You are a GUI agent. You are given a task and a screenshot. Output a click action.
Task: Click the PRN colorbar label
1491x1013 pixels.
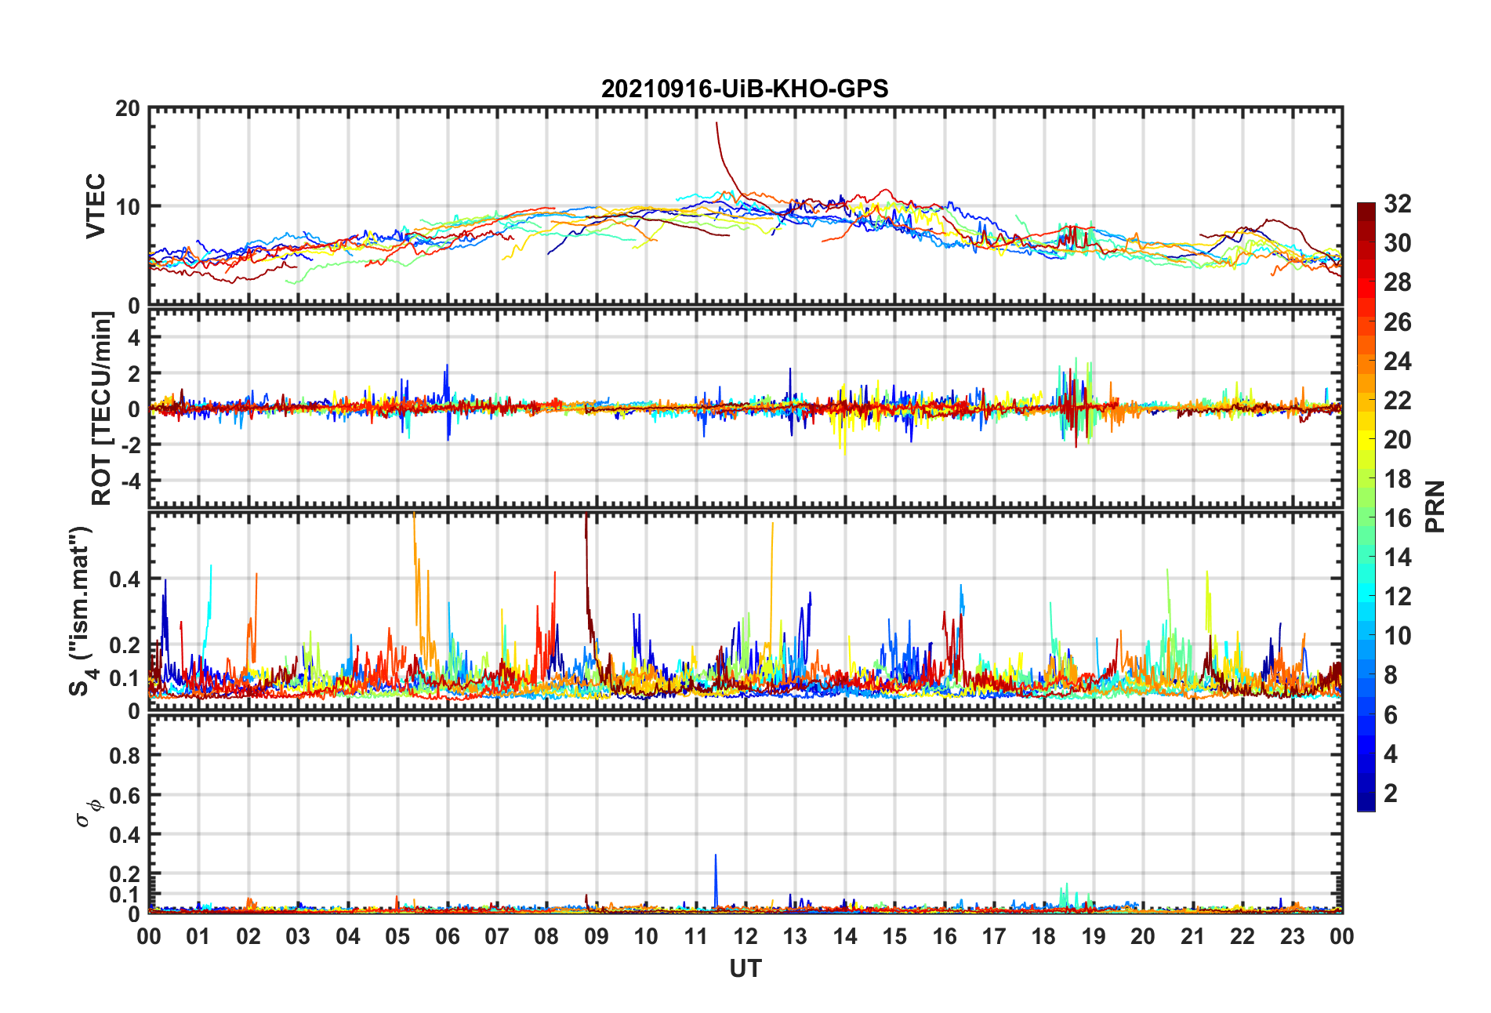[1435, 506]
